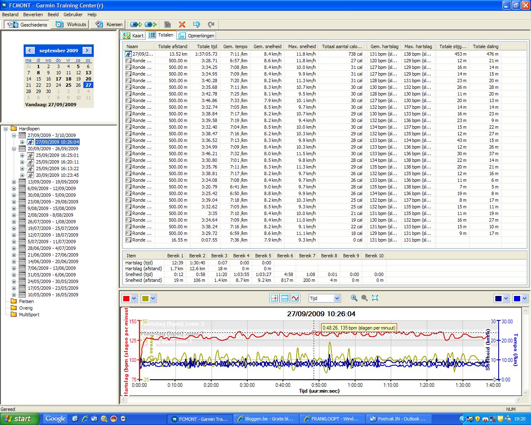Toggle the chart line smoothing button
The height and width of the screenshot is (425, 531).
pyautogui.click(x=295, y=298)
